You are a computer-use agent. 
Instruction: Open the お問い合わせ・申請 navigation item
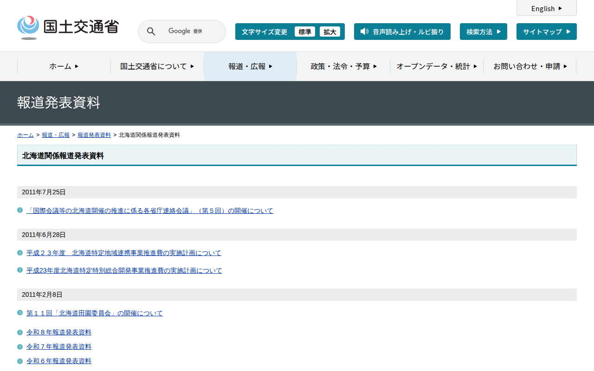[530, 66]
